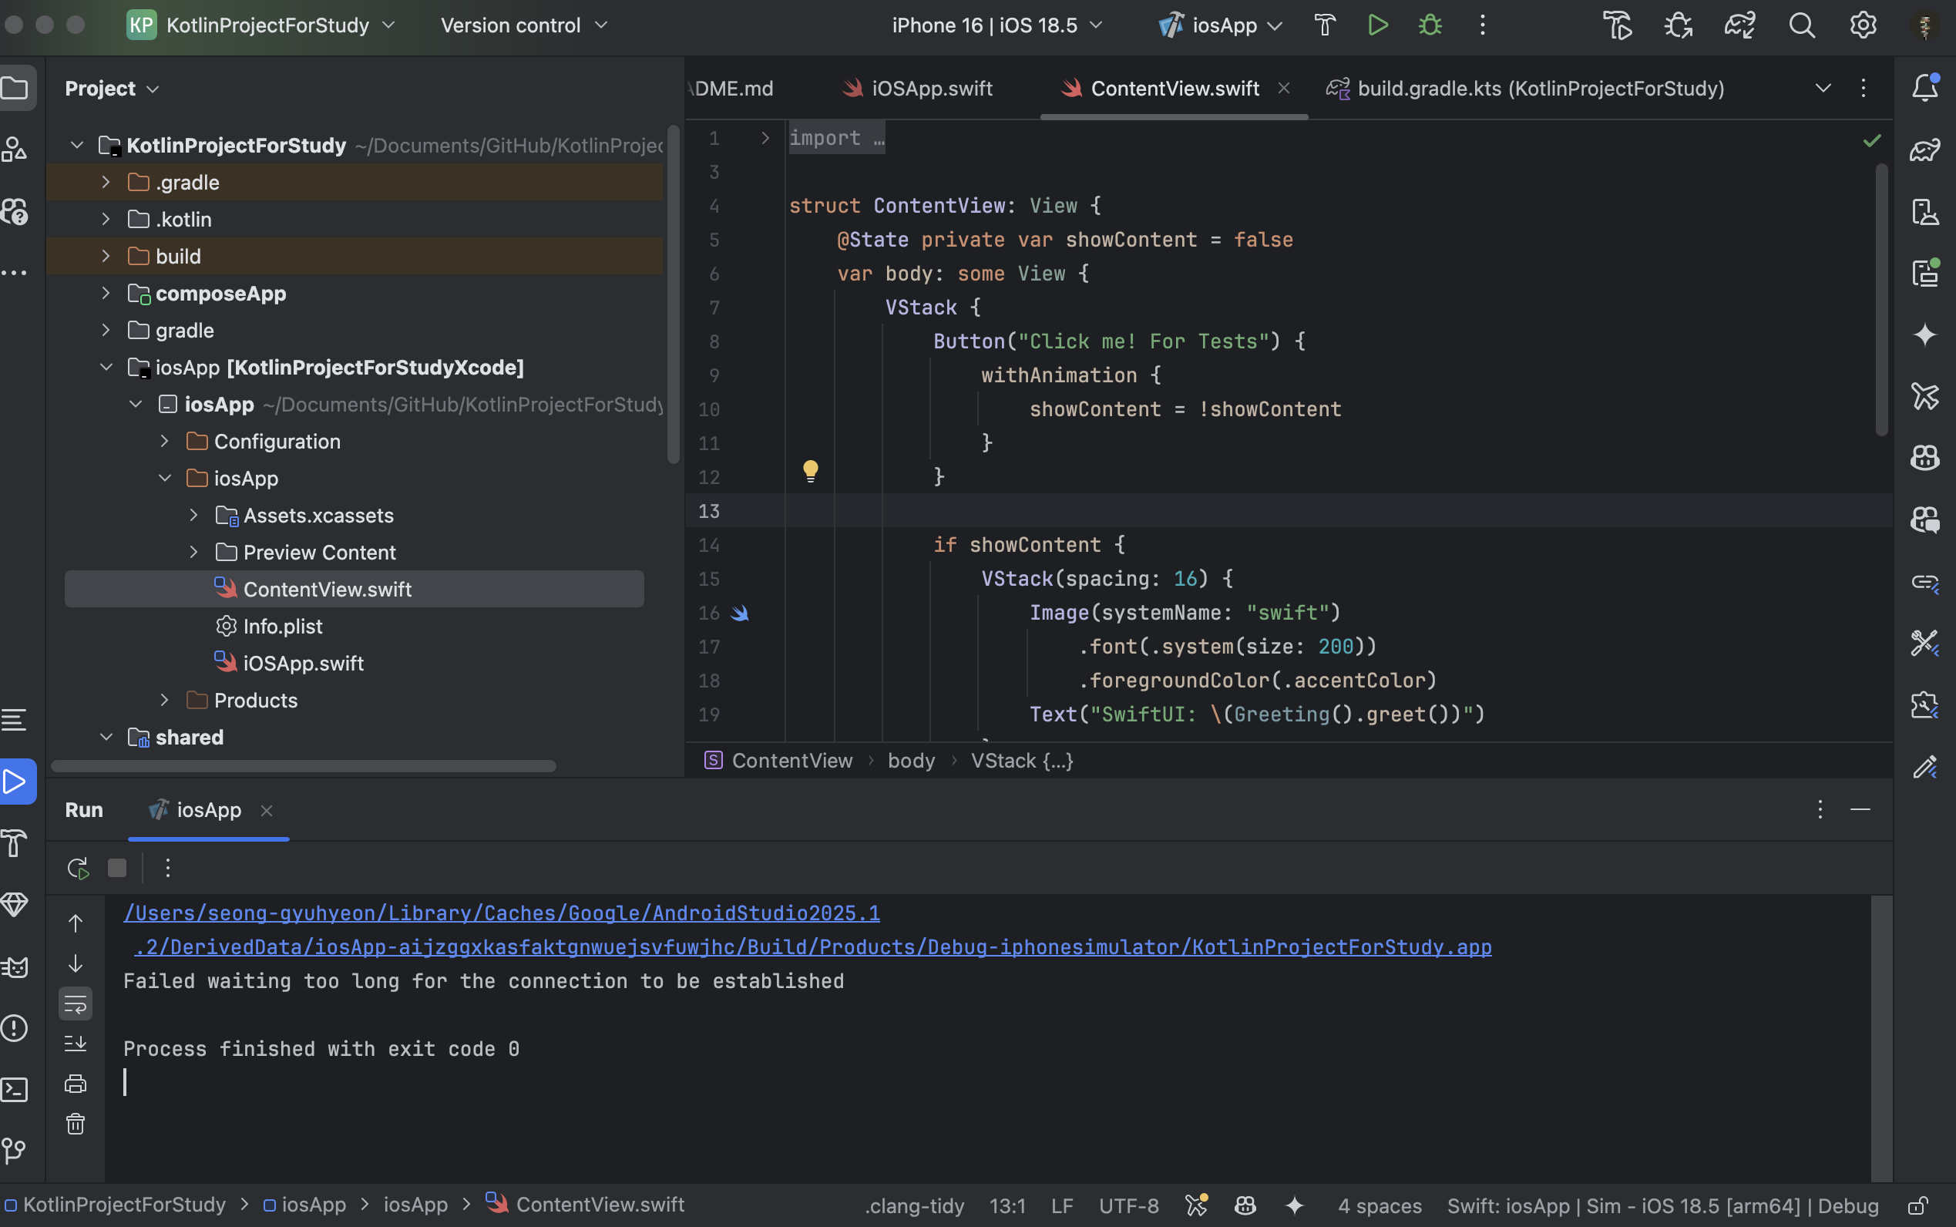Expand the folded import region on line 1
1956x1227 pixels.
[765, 138]
